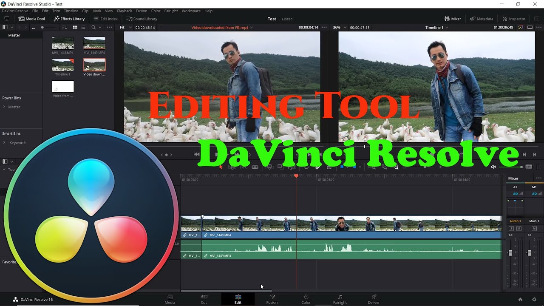Open the Timeline menu
Viewport: 544px width, 306px height.
pos(71,11)
